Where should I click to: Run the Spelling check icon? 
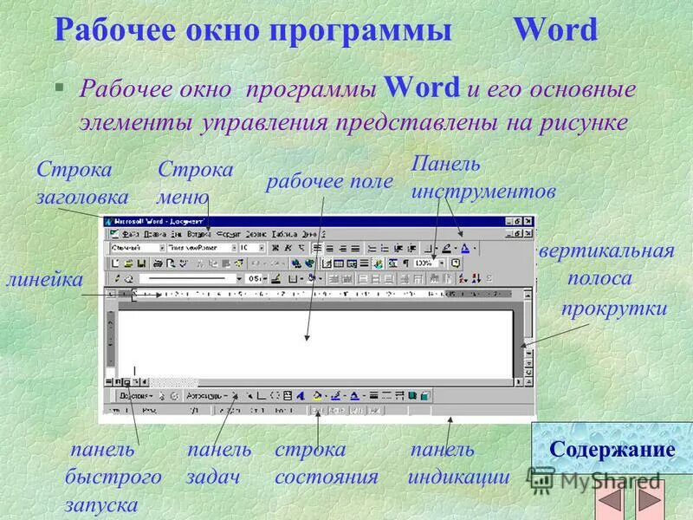coord(184,263)
